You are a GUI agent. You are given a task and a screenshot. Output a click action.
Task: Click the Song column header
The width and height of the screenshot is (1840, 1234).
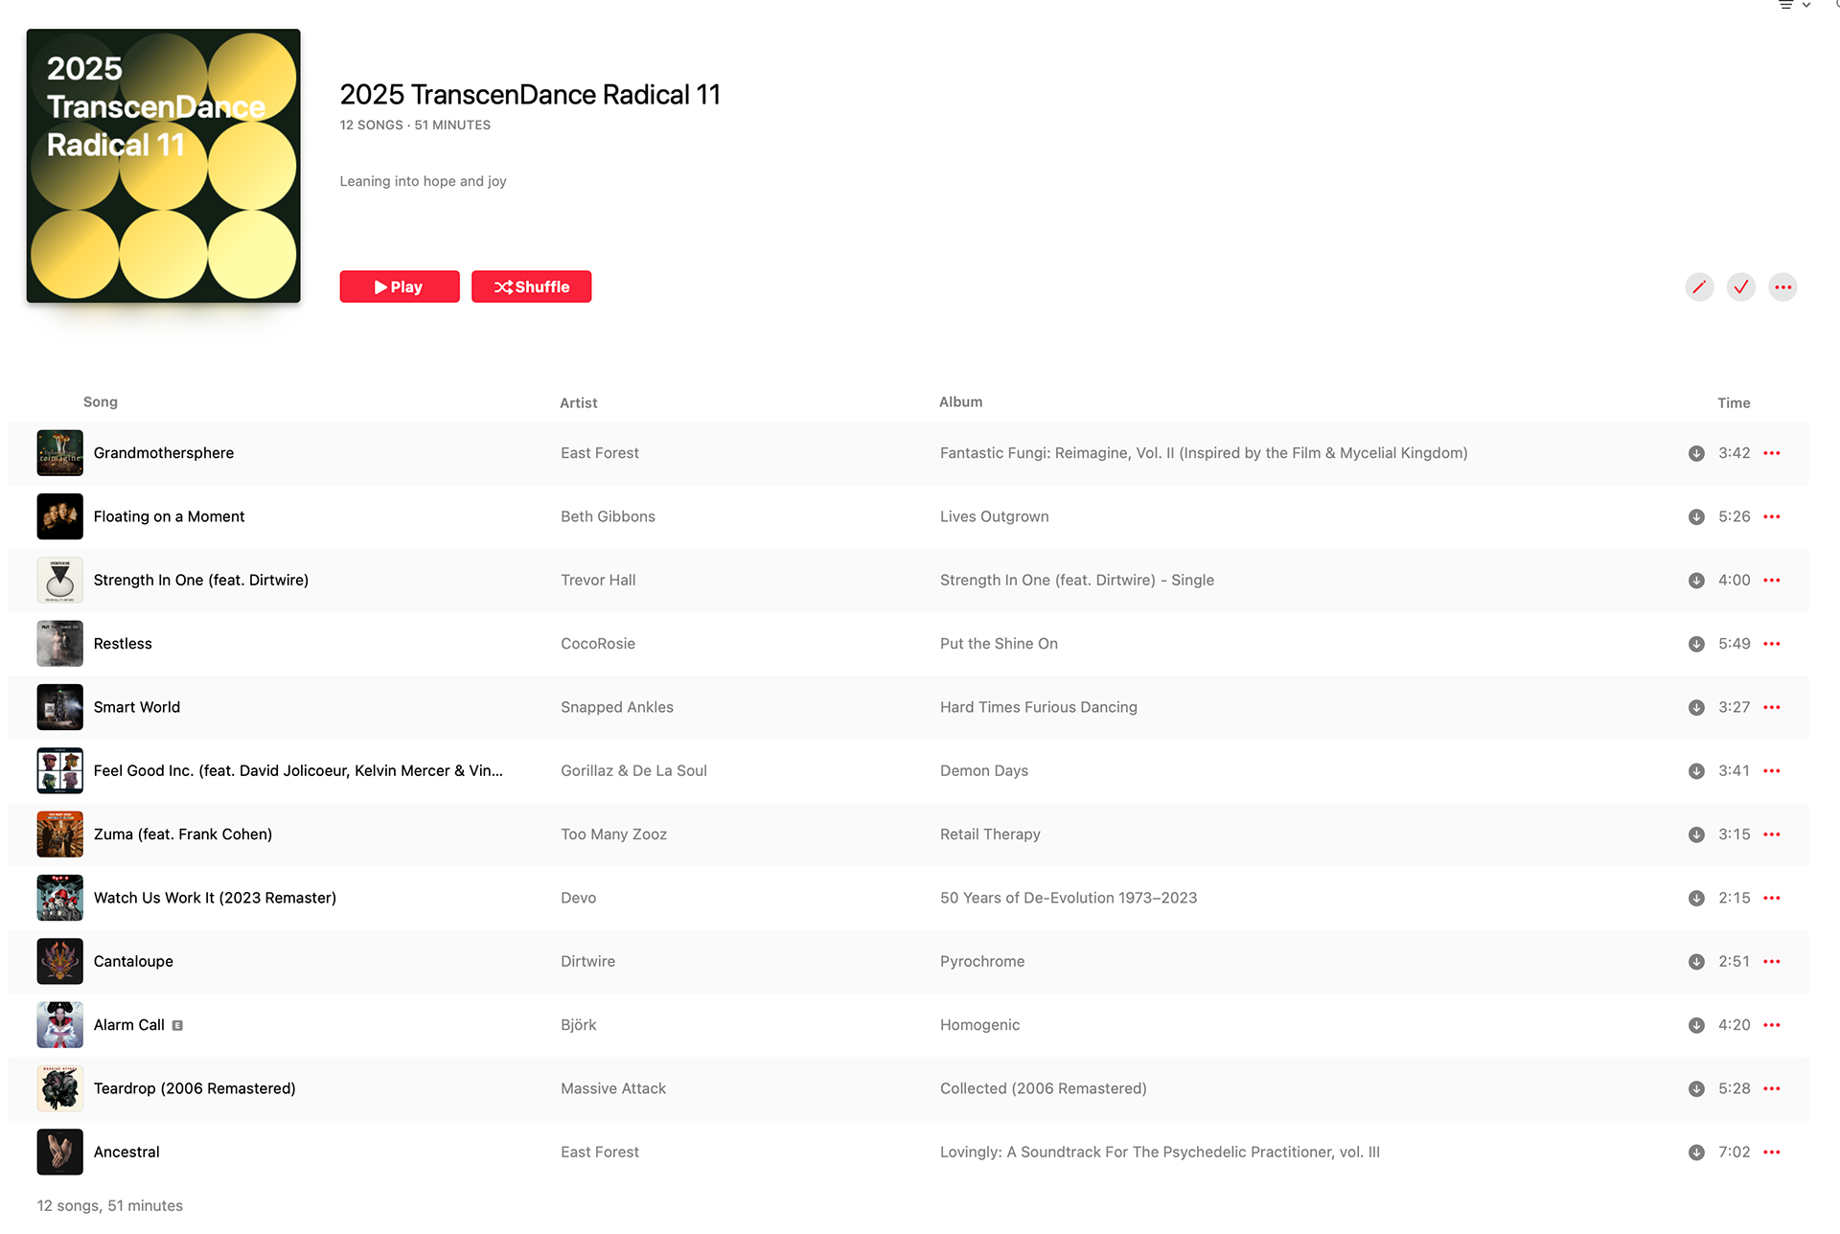point(100,402)
